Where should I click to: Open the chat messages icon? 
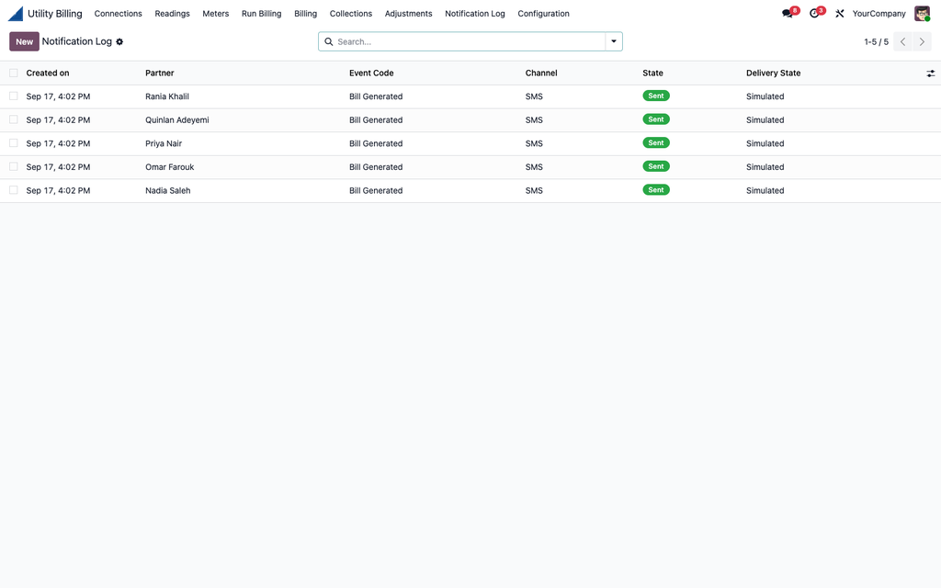(788, 13)
